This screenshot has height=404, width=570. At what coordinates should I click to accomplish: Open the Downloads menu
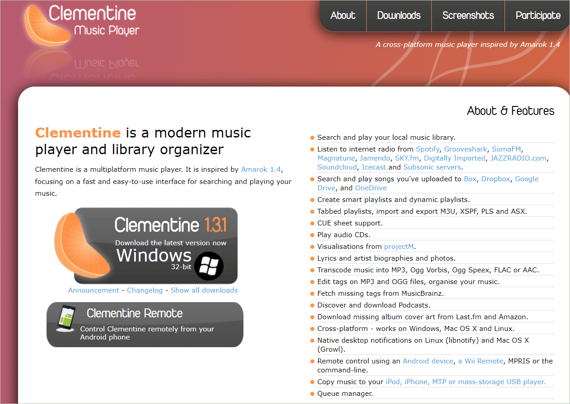399,15
